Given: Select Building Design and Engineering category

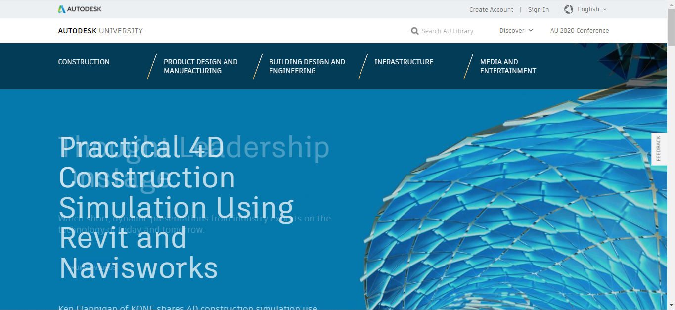Looking at the screenshot, I should pyautogui.click(x=307, y=66).
